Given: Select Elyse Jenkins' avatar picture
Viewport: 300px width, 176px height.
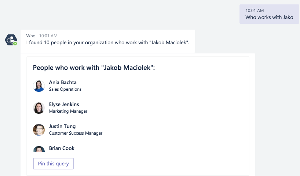Looking at the screenshot, I should click(39, 108).
